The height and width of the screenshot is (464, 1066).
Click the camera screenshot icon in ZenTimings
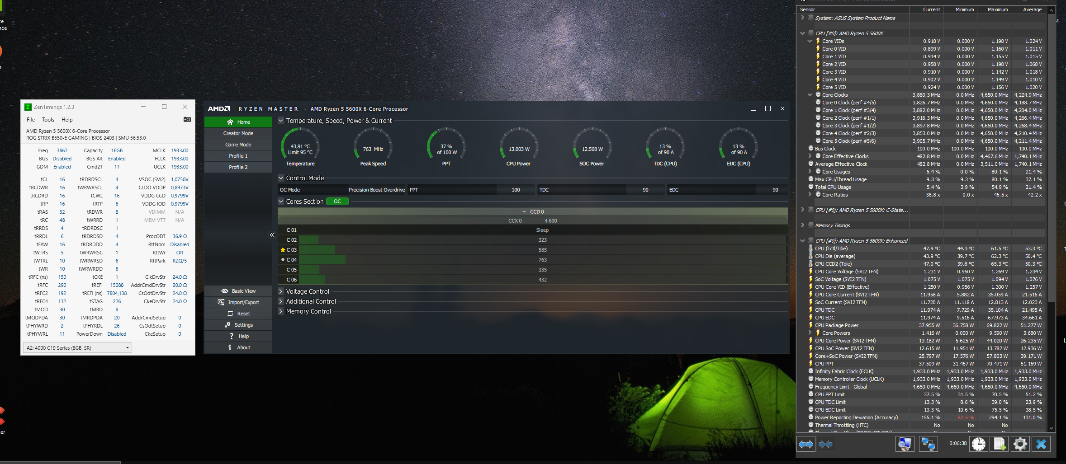tap(187, 120)
